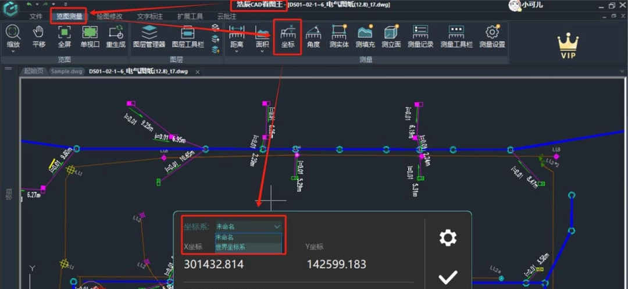Click the X coordinate value 301432.814
This screenshot has height=289, width=628.
[213, 265]
